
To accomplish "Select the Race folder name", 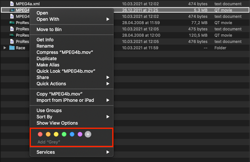I will point(20,48).
